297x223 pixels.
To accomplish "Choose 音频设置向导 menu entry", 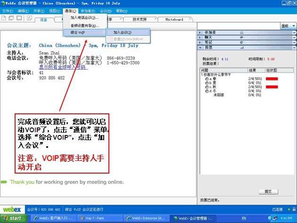I will (x=84, y=26).
